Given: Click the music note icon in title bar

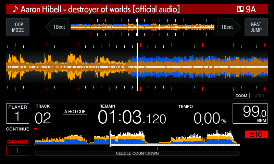Looking at the screenshot, I should tap(15, 9).
